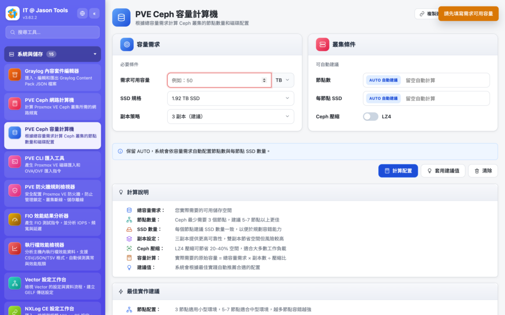Image resolution: width=505 pixels, height=315 pixels.
Task: Open Graylog 內容套件編輯器 tool
Action: tap(52, 77)
